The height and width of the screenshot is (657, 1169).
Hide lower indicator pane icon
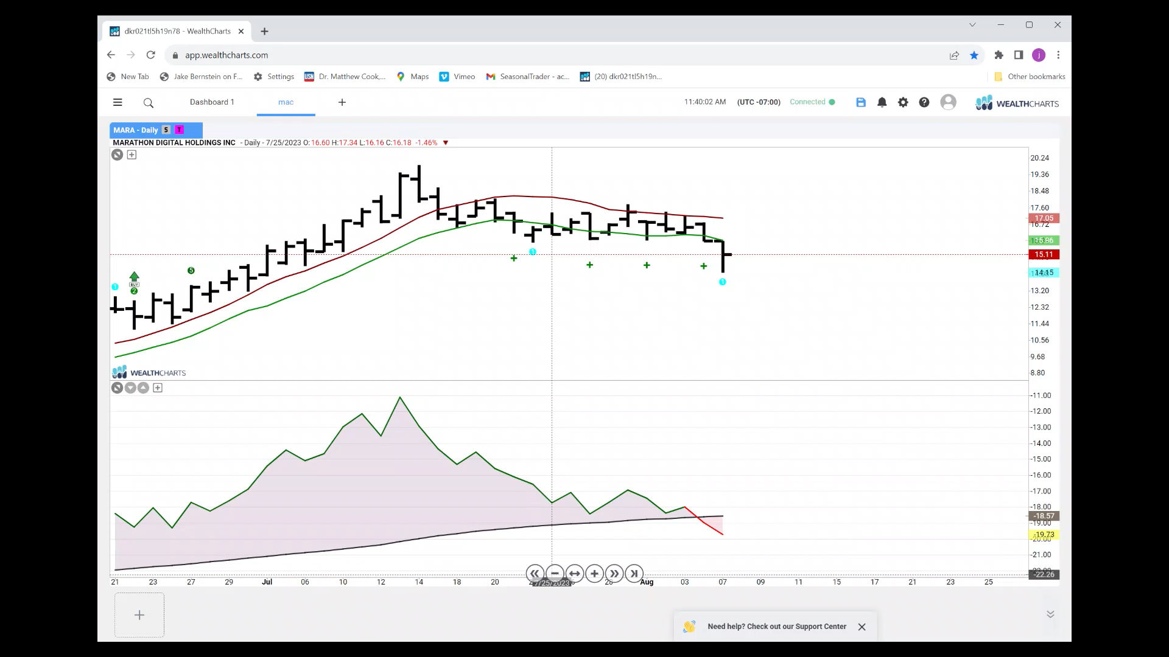coord(118,388)
